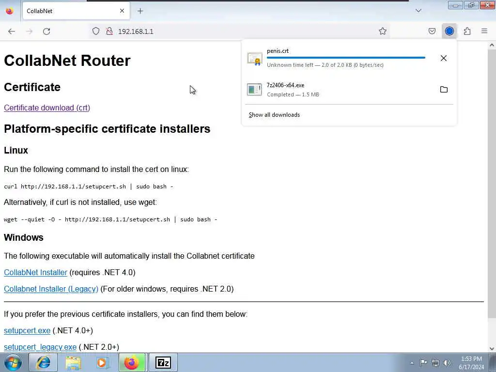The height and width of the screenshot is (372, 496).
Task: Click Certificate download (crt) link
Action: (x=47, y=108)
